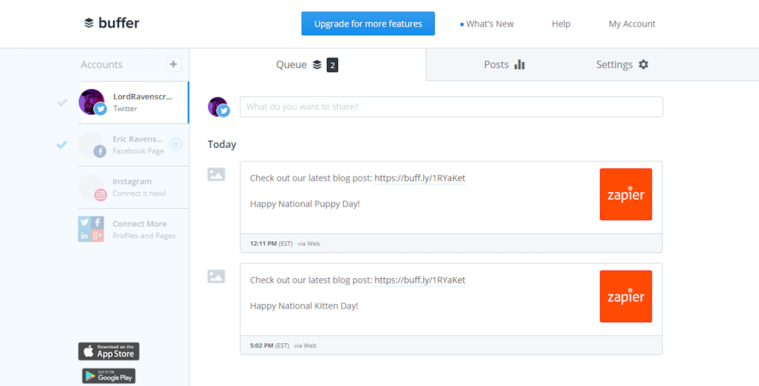The width and height of the screenshot is (759, 386).
Task: Open buff.ly link in Puppy Day post
Action: point(420,178)
